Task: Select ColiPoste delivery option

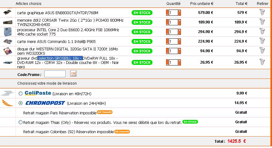Action: (x=20, y=94)
